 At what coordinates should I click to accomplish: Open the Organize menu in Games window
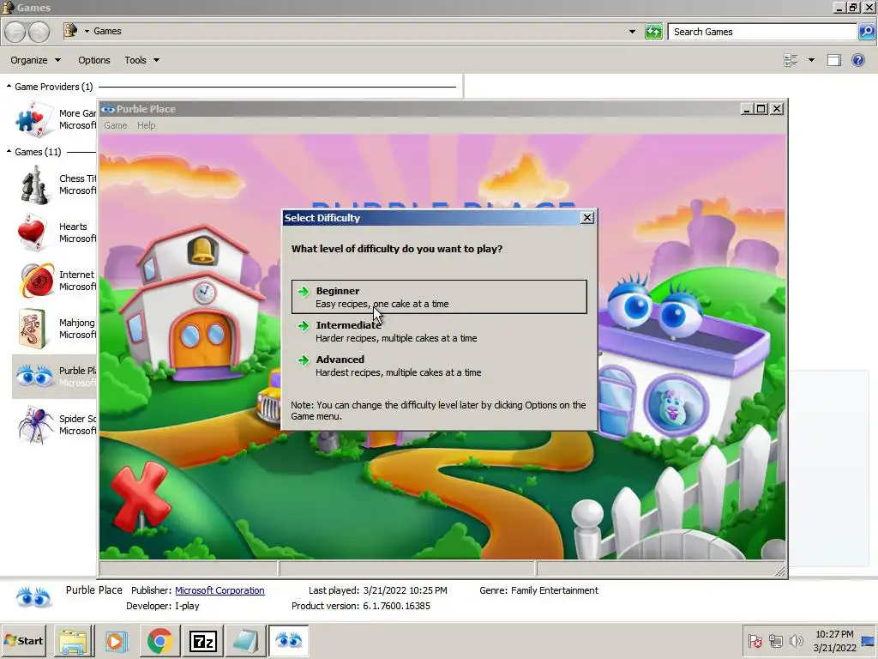point(35,60)
